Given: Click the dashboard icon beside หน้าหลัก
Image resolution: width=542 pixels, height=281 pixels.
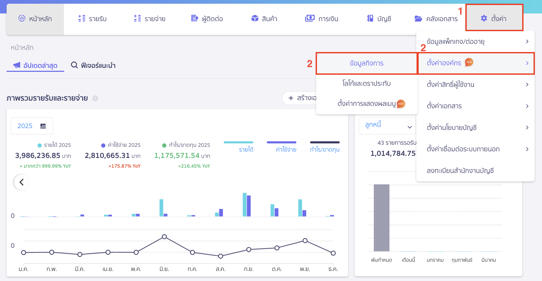Looking at the screenshot, I should pyautogui.click(x=22, y=18).
